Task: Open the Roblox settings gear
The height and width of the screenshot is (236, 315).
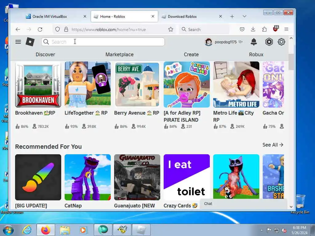Action: pyautogui.click(x=281, y=42)
